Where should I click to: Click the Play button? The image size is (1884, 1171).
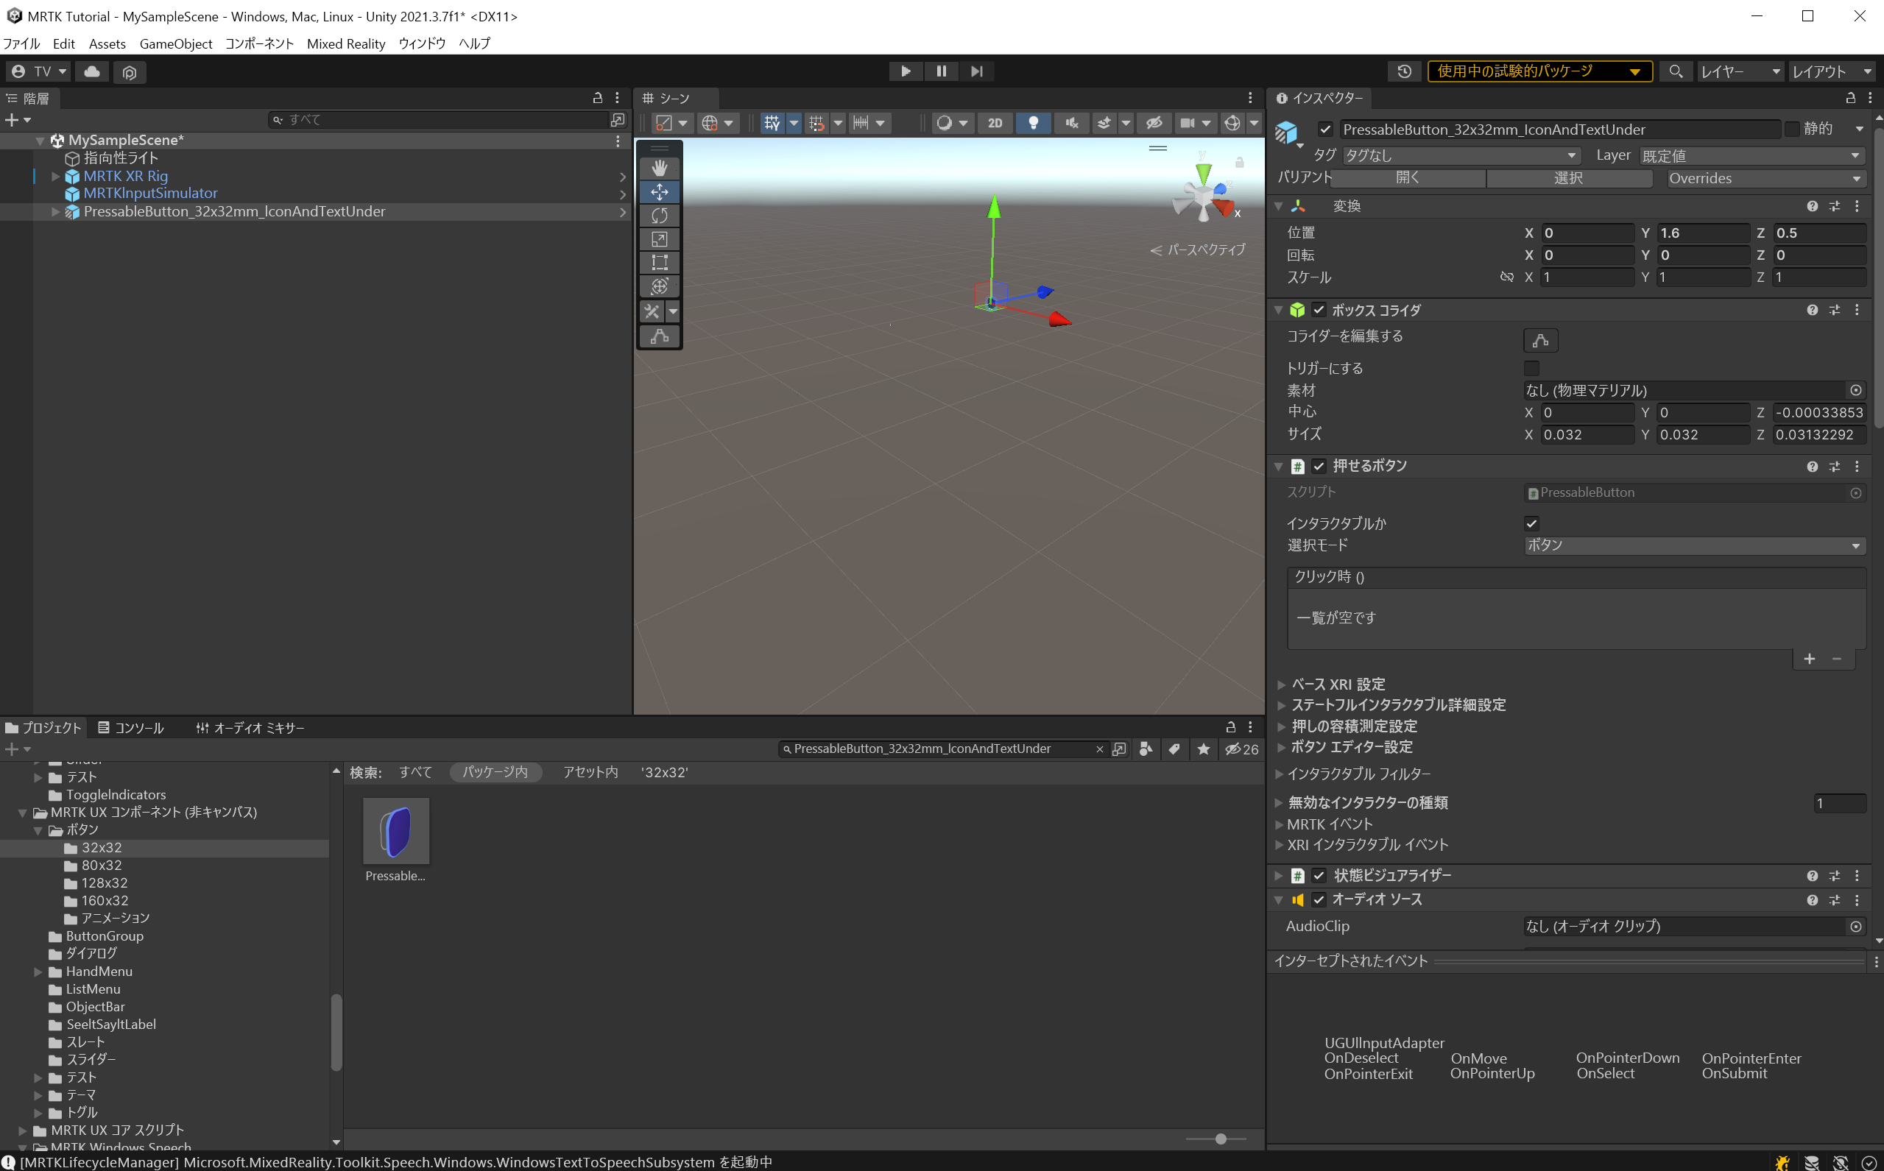pyautogui.click(x=905, y=71)
